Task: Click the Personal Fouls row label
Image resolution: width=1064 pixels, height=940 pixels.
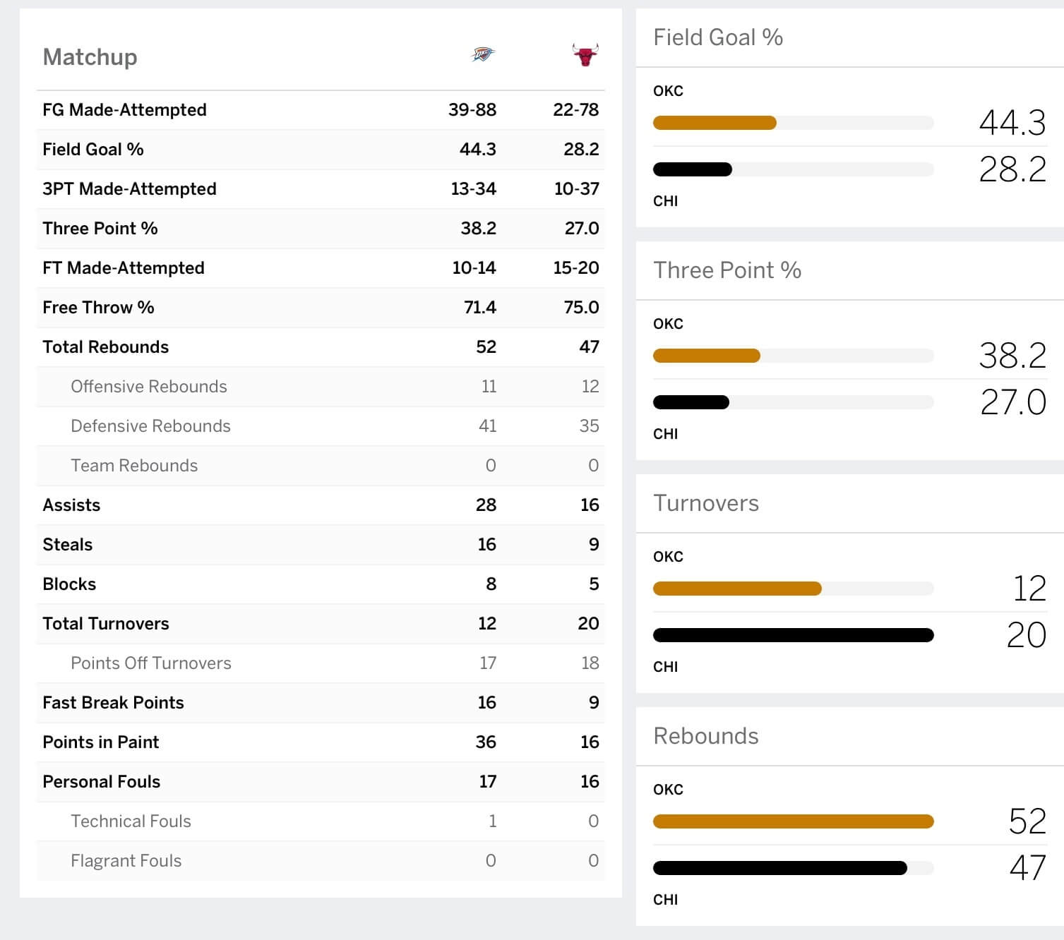Action: (x=101, y=782)
